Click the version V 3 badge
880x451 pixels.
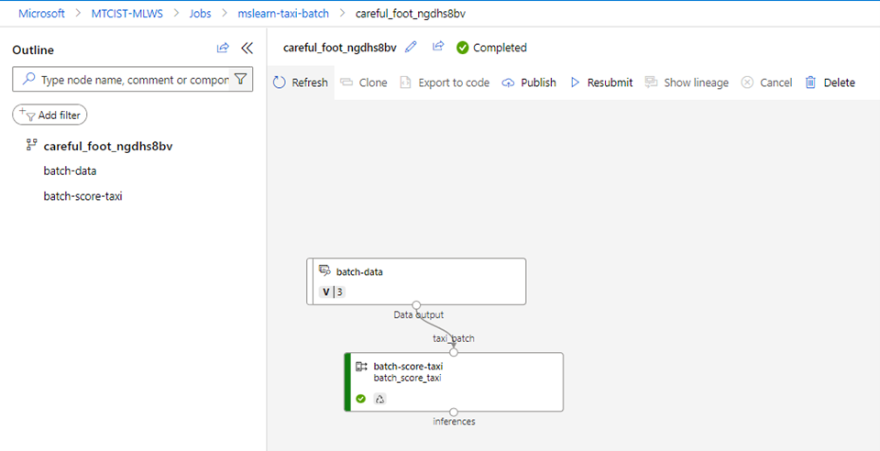click(x=332, y=291)
